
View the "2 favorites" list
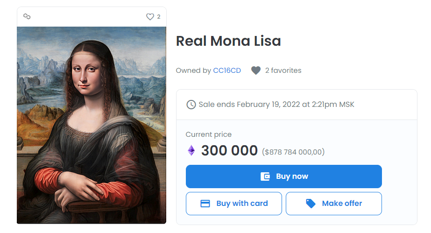(283, 71)
